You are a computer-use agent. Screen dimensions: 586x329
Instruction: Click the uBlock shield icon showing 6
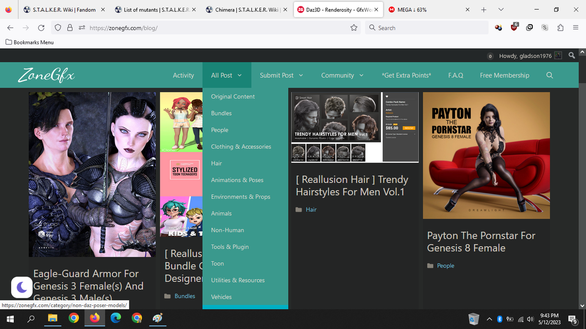point(514,27)
